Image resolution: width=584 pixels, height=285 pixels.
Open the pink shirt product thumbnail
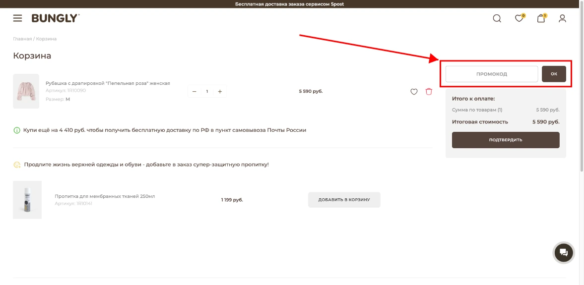coord(26,91)
